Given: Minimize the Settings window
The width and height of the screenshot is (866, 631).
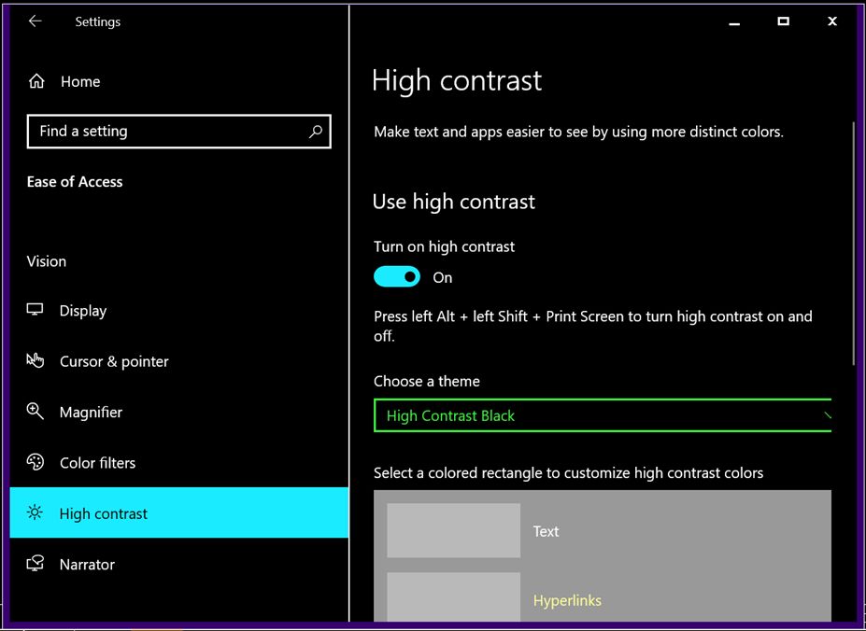Looking at the screenshot, I should tap(734, 21).
